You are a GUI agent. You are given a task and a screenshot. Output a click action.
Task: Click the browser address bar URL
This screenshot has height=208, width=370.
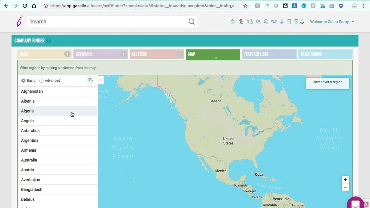tap(144, 6)
